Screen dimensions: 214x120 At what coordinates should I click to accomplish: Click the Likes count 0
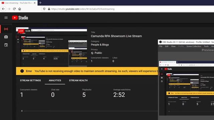click(113, 61)
